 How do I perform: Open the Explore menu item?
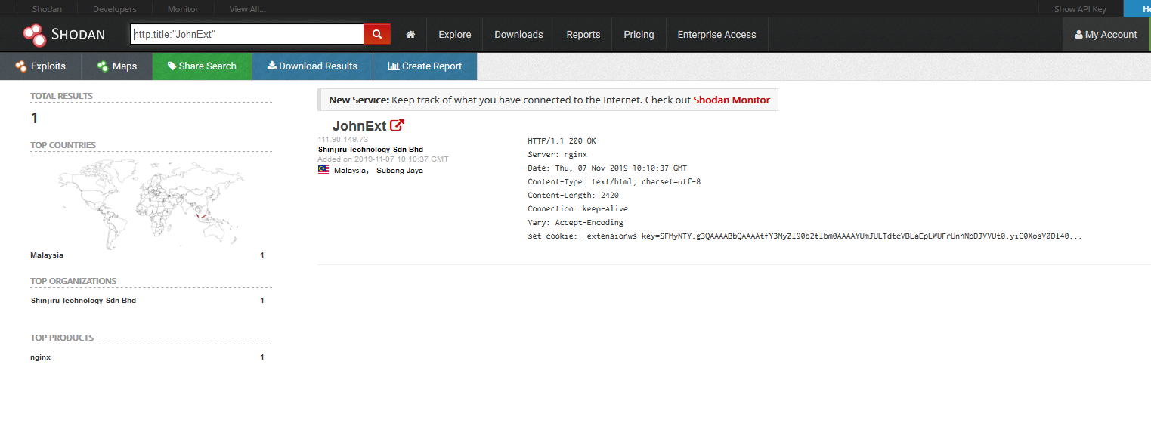(455, 35)
